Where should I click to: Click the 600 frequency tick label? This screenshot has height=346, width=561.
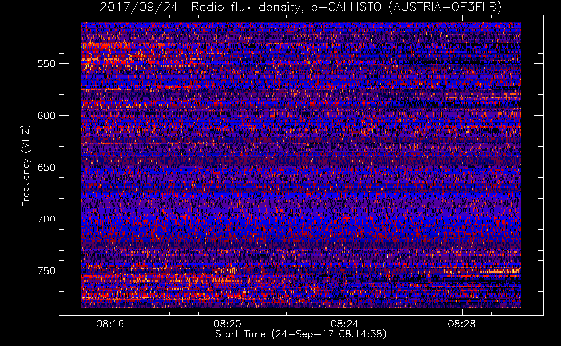point(46,116)
